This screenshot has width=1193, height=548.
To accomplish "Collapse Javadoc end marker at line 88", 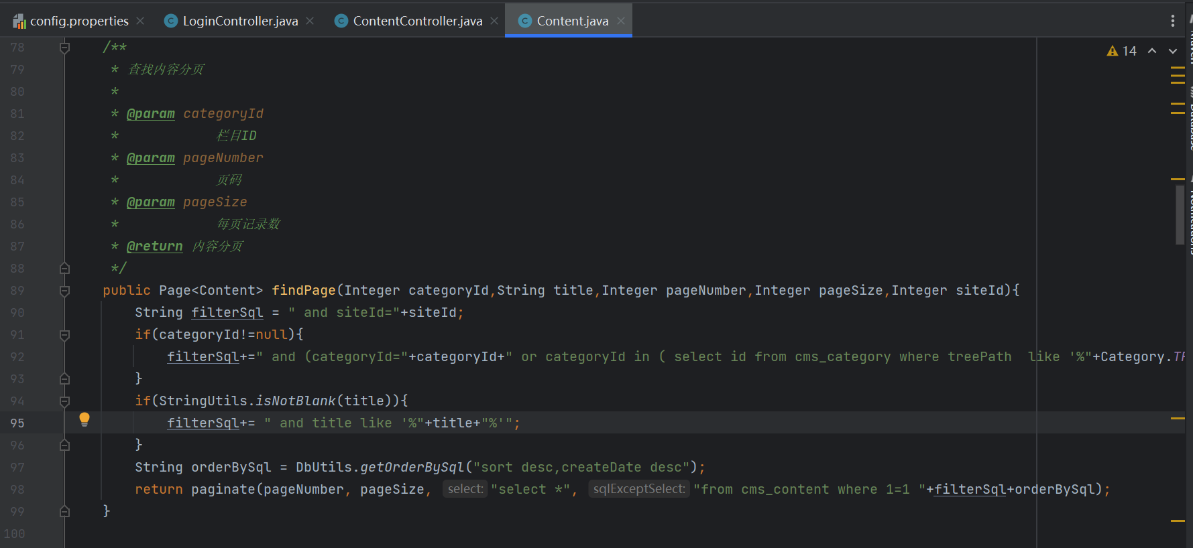I will tap(64, 269).
